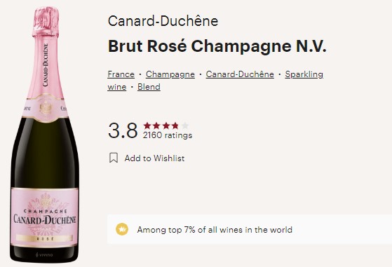View the 2160 ratings count
Viewport: 392px width, 267px height.
point(168,135)
